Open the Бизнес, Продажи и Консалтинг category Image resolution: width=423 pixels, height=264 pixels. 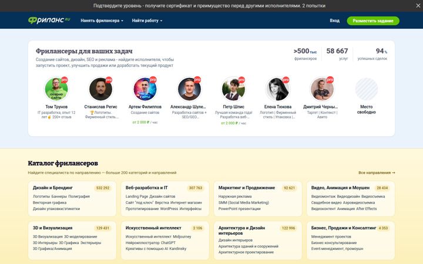344,228
